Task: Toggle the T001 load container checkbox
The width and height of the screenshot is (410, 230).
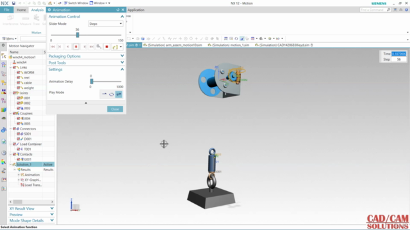Action: click(x=19, y=149)
